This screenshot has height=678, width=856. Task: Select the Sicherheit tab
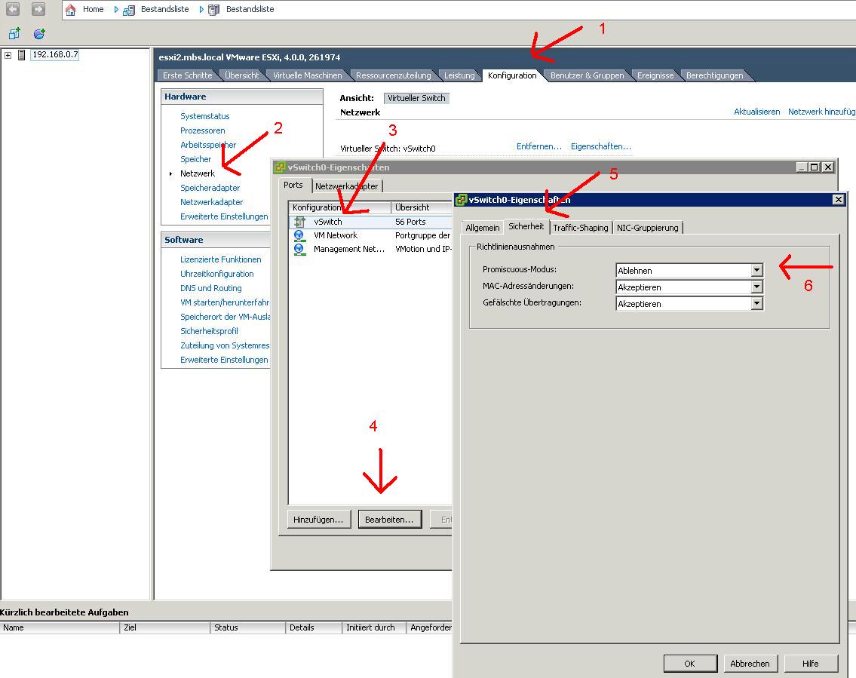tap(526, 226)
